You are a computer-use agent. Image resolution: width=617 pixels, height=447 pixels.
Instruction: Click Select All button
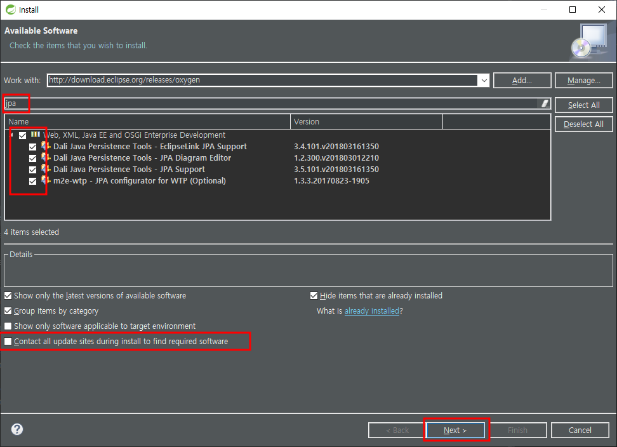coord(583,105)
